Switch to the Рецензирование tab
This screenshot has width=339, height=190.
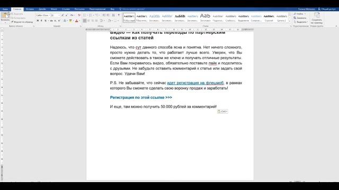97,9
